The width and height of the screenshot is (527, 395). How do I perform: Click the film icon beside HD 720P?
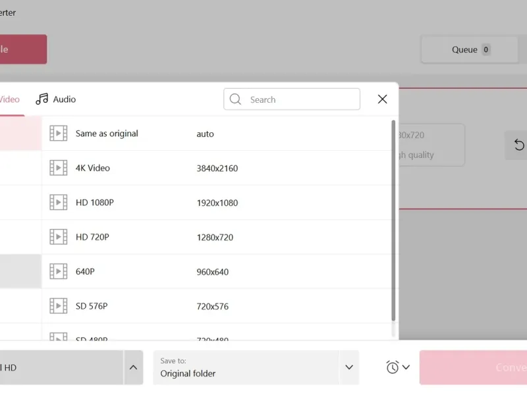coord(59,237)
